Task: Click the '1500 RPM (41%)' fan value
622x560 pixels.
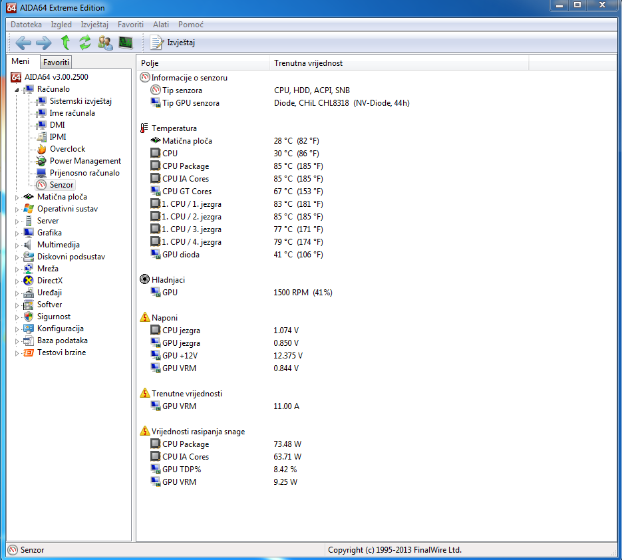Action: 303,292
